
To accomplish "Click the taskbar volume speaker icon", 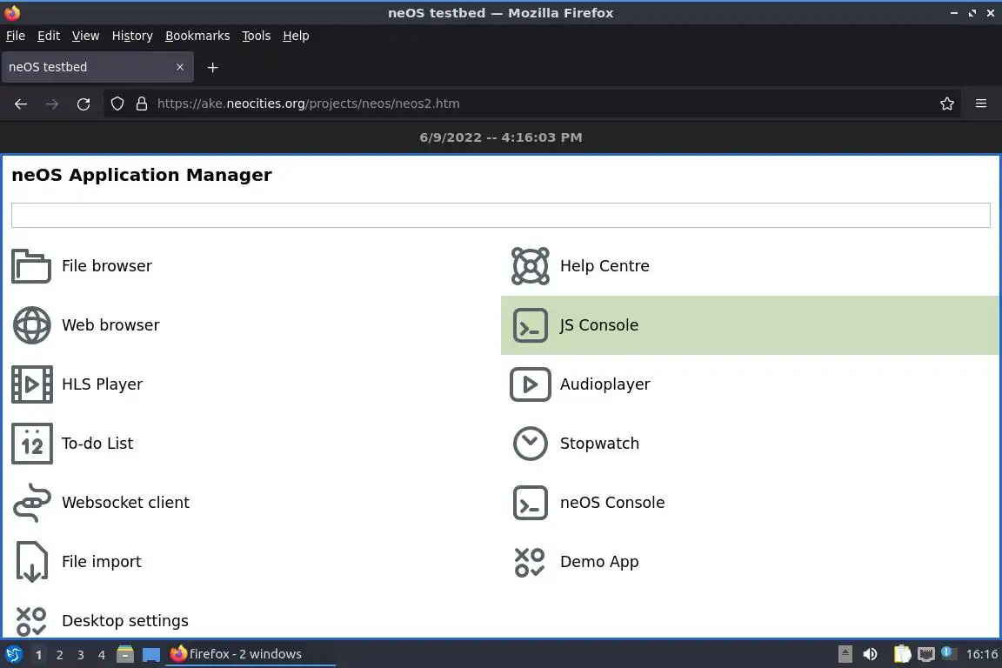I will tap(870, 654).
